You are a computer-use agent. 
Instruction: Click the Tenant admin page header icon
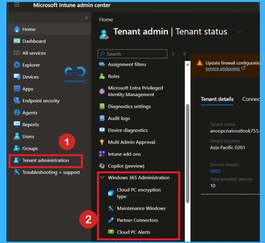tap(104, 35)
